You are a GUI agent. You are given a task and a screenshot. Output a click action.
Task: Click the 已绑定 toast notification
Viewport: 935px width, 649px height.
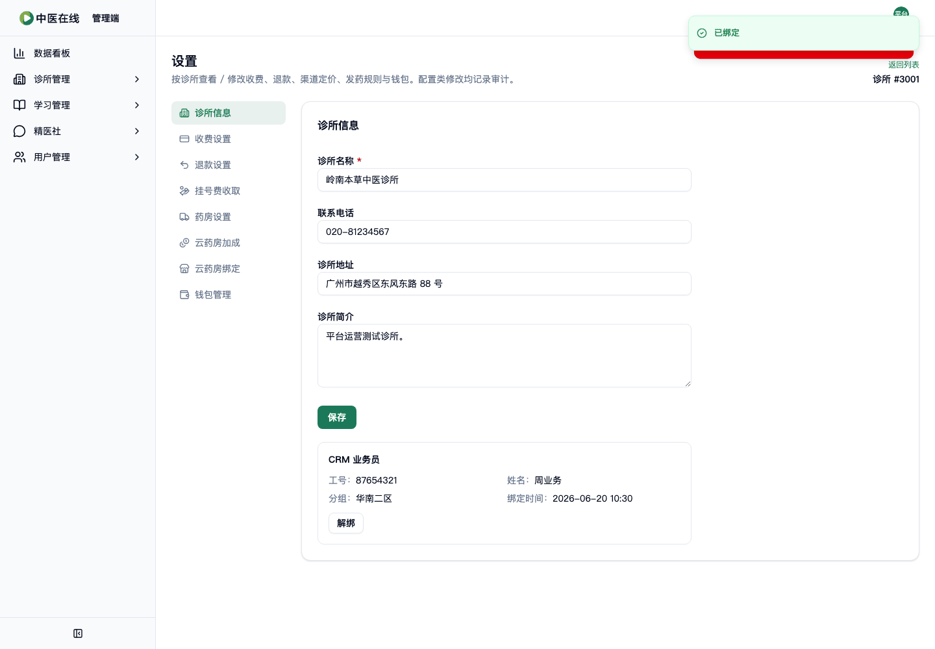coord(804,33)
